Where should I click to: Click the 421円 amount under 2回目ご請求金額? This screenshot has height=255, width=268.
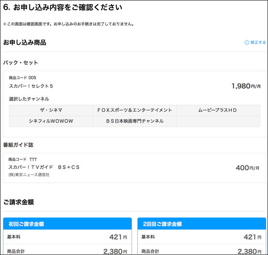(x=252, y=237)
